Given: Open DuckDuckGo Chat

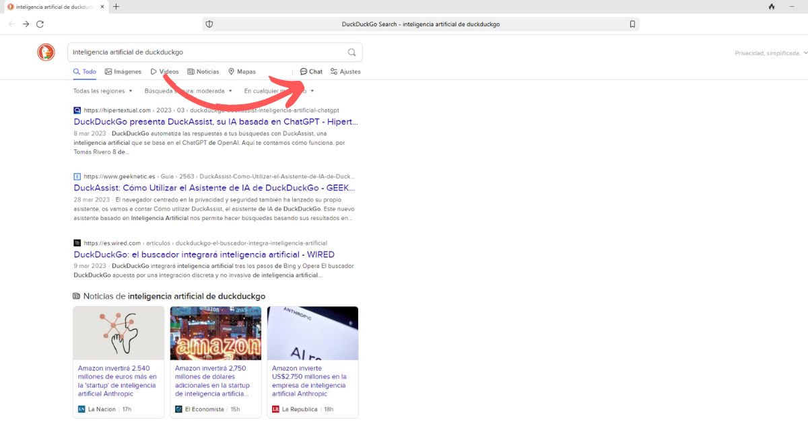Looking at the screenshot, I should [x=311, y=71].
